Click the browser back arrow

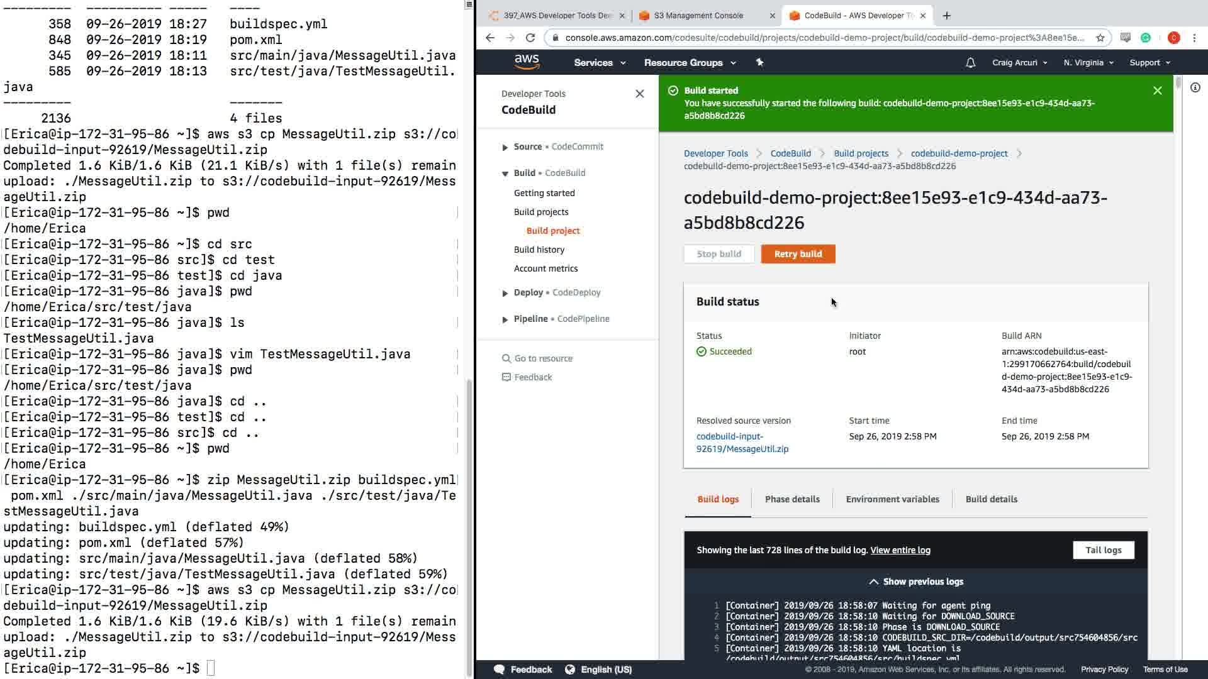click(490, 38)
